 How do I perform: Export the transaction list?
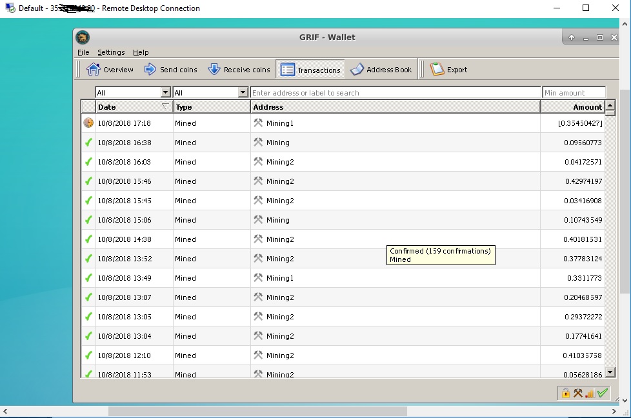pyautogui.click(x=449, y=70)
